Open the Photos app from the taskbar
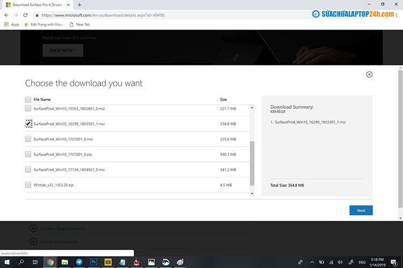Image resolution: width=403 pixels, height=268 pixels. tap(152, 262)
